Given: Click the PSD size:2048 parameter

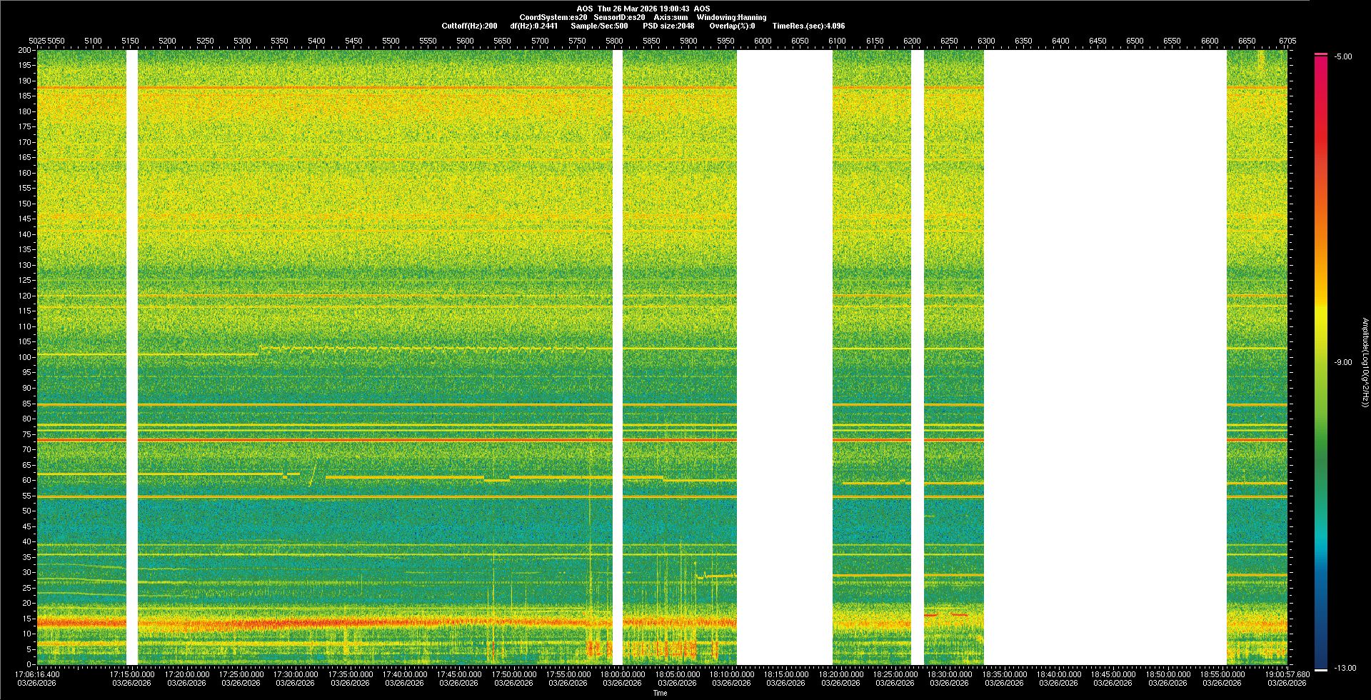Looking at the screenshot, I should (668, 26).
